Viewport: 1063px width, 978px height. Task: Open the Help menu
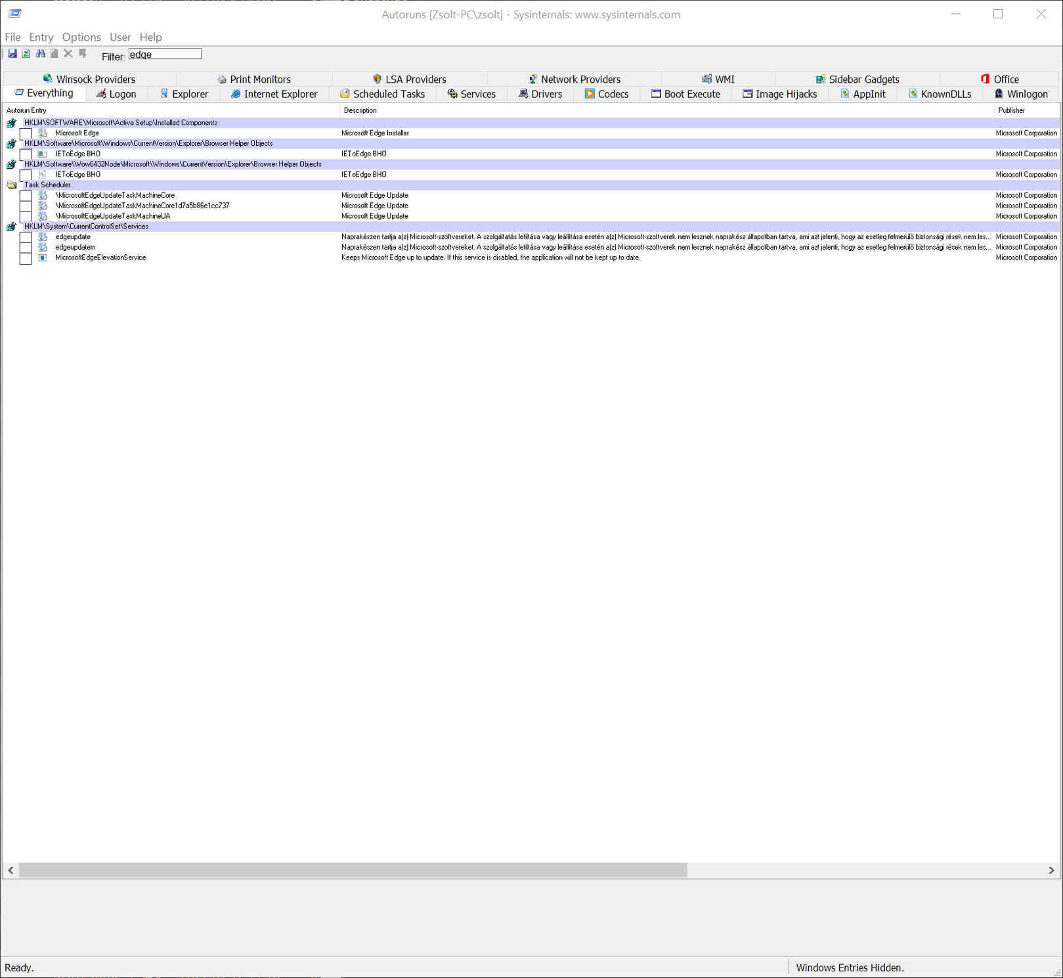[x=150, y=37]
